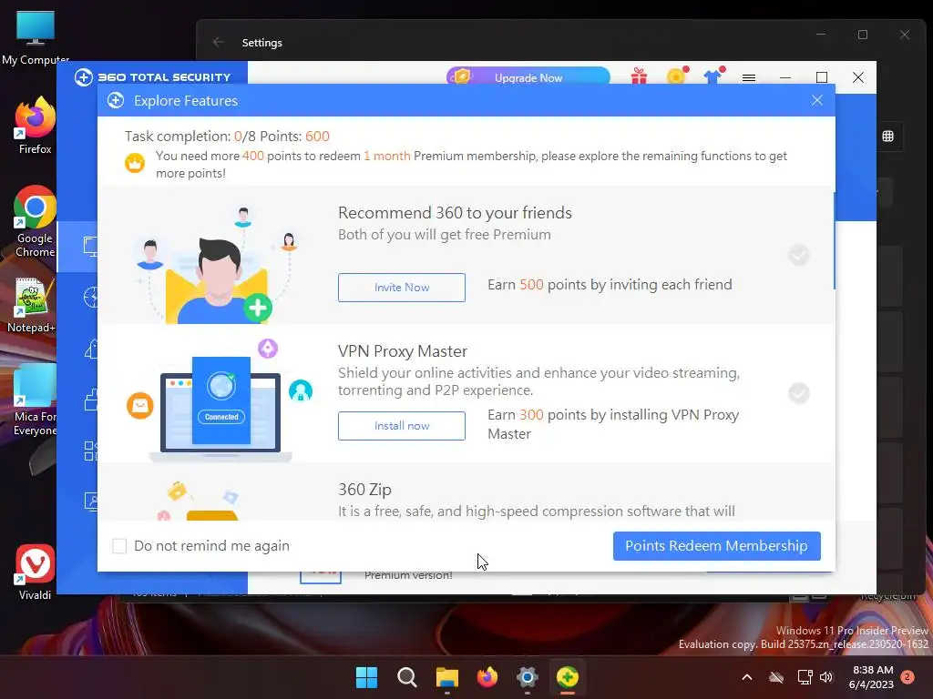Click the volume speaker tray icon
Screen dimensions: 933x699
(x=826, y=677)
